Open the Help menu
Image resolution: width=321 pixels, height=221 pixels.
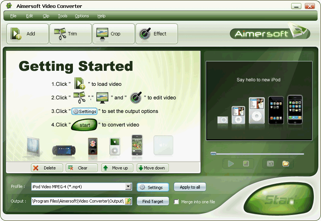click(101, 16)
